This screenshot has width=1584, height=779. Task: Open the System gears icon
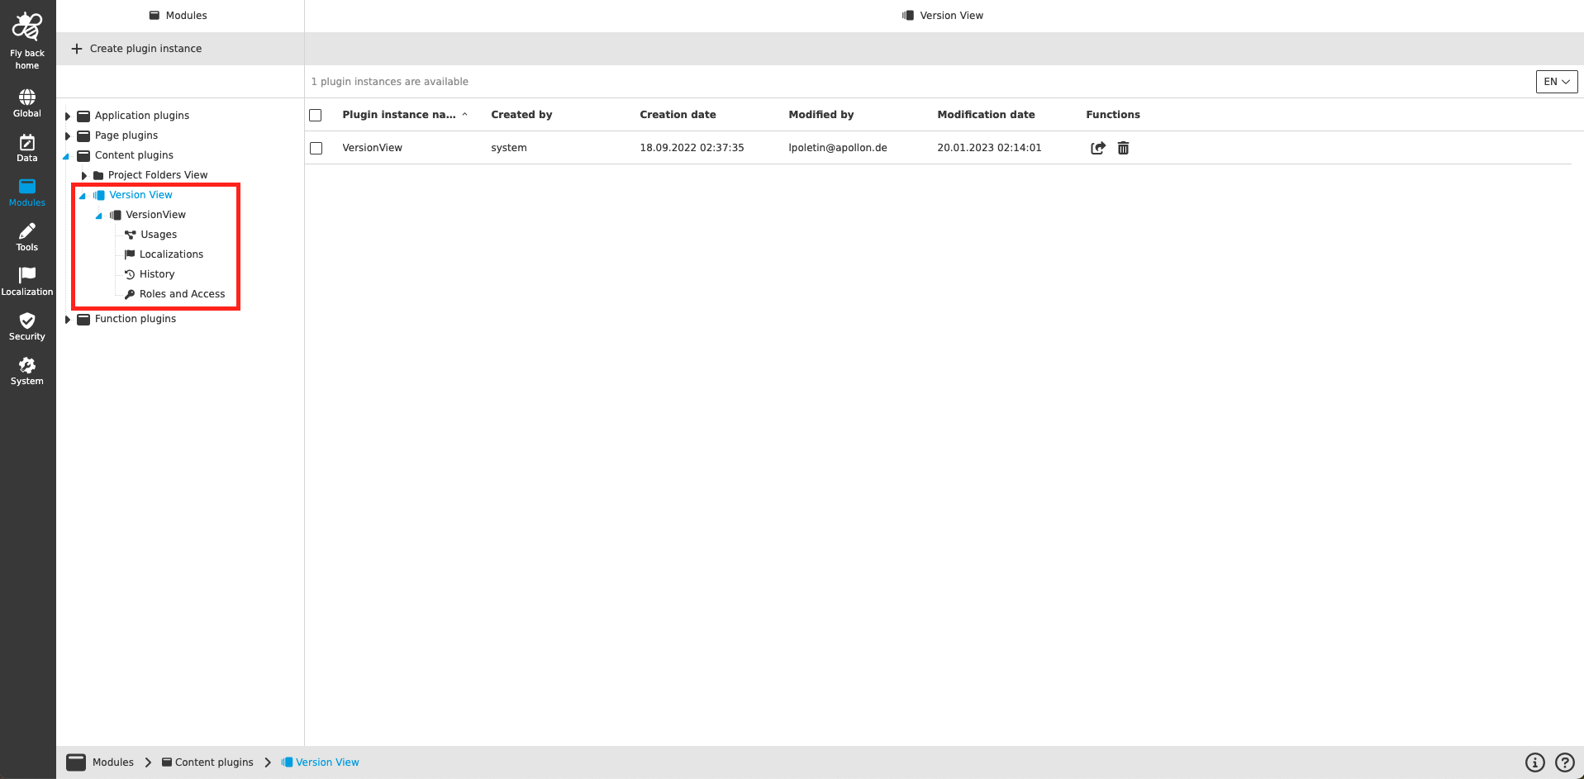26,368
